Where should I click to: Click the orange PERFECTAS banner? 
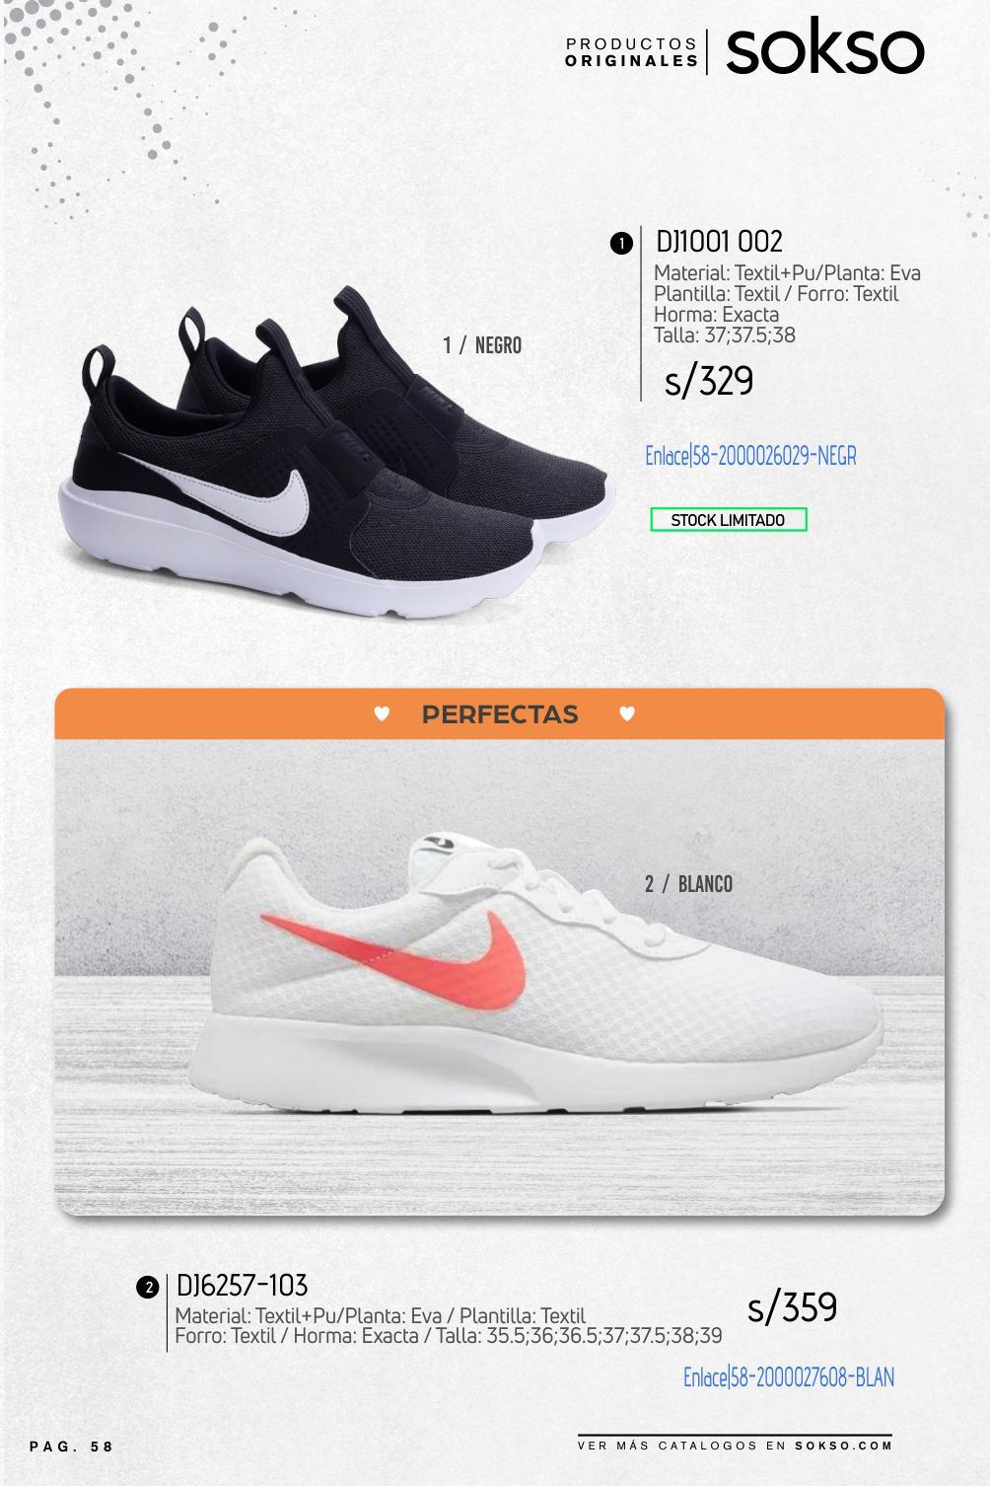(x=500, y=713)
